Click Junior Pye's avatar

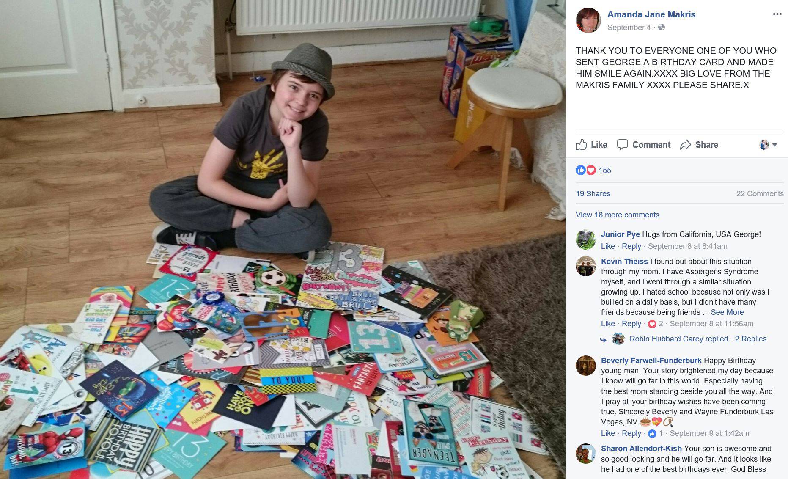point(586,239)
